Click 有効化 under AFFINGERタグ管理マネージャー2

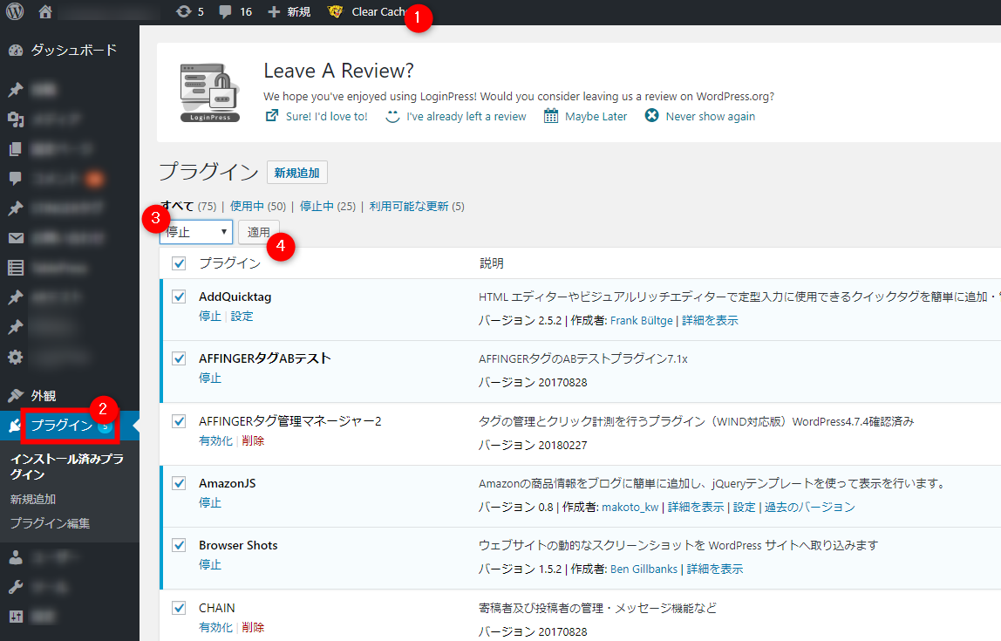215,440
